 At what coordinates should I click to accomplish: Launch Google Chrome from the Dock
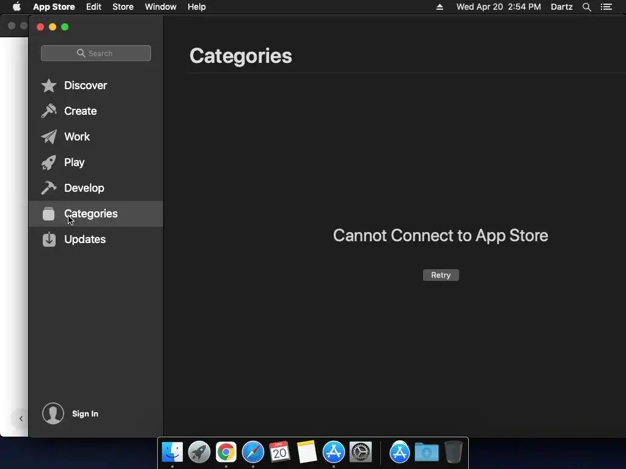pos(226,452)
